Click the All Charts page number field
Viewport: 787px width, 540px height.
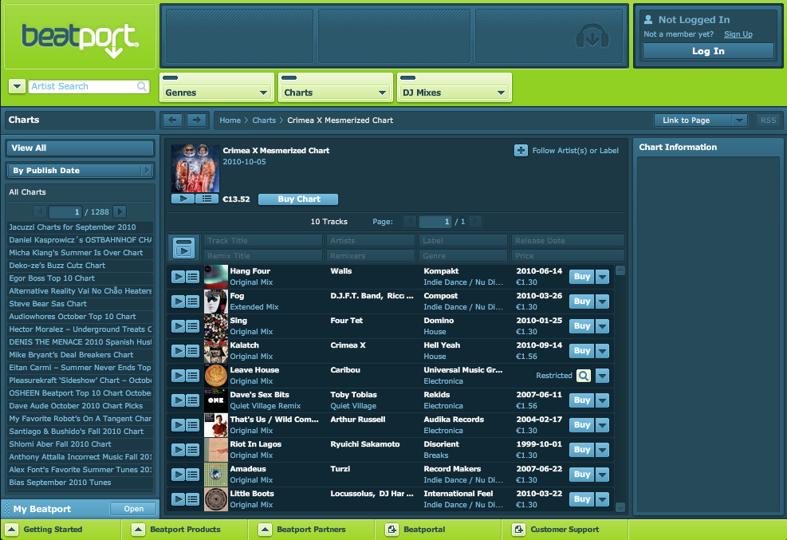(x=65, y=212)
